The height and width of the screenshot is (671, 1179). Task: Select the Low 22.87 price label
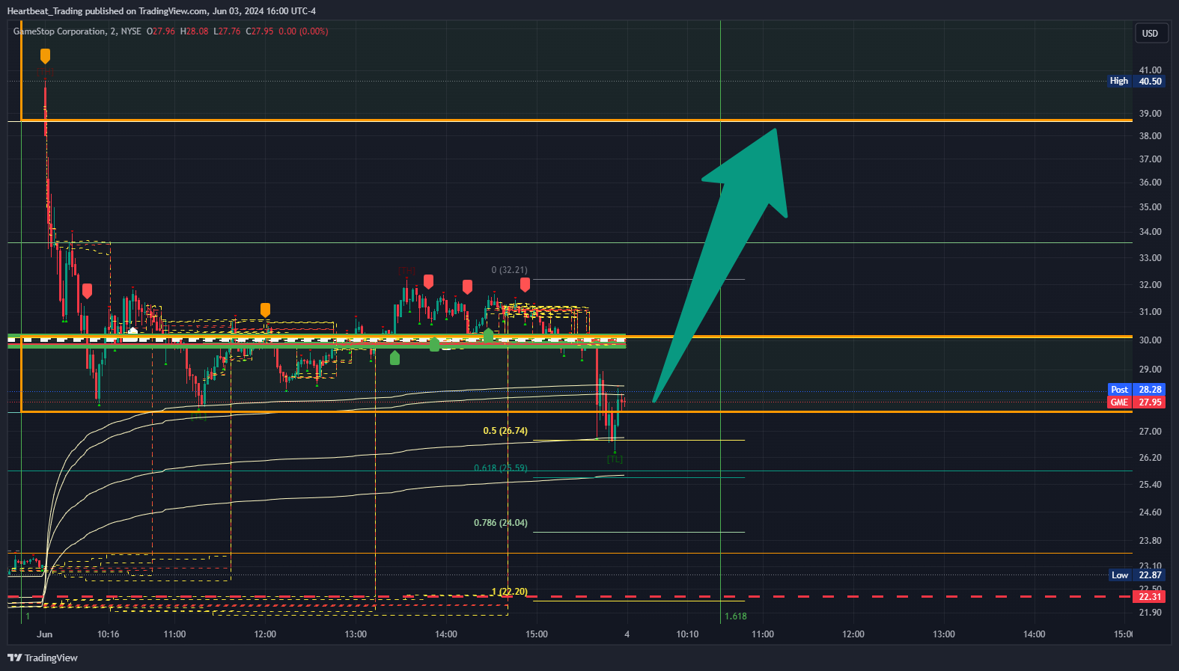[x=1136, y=575]
